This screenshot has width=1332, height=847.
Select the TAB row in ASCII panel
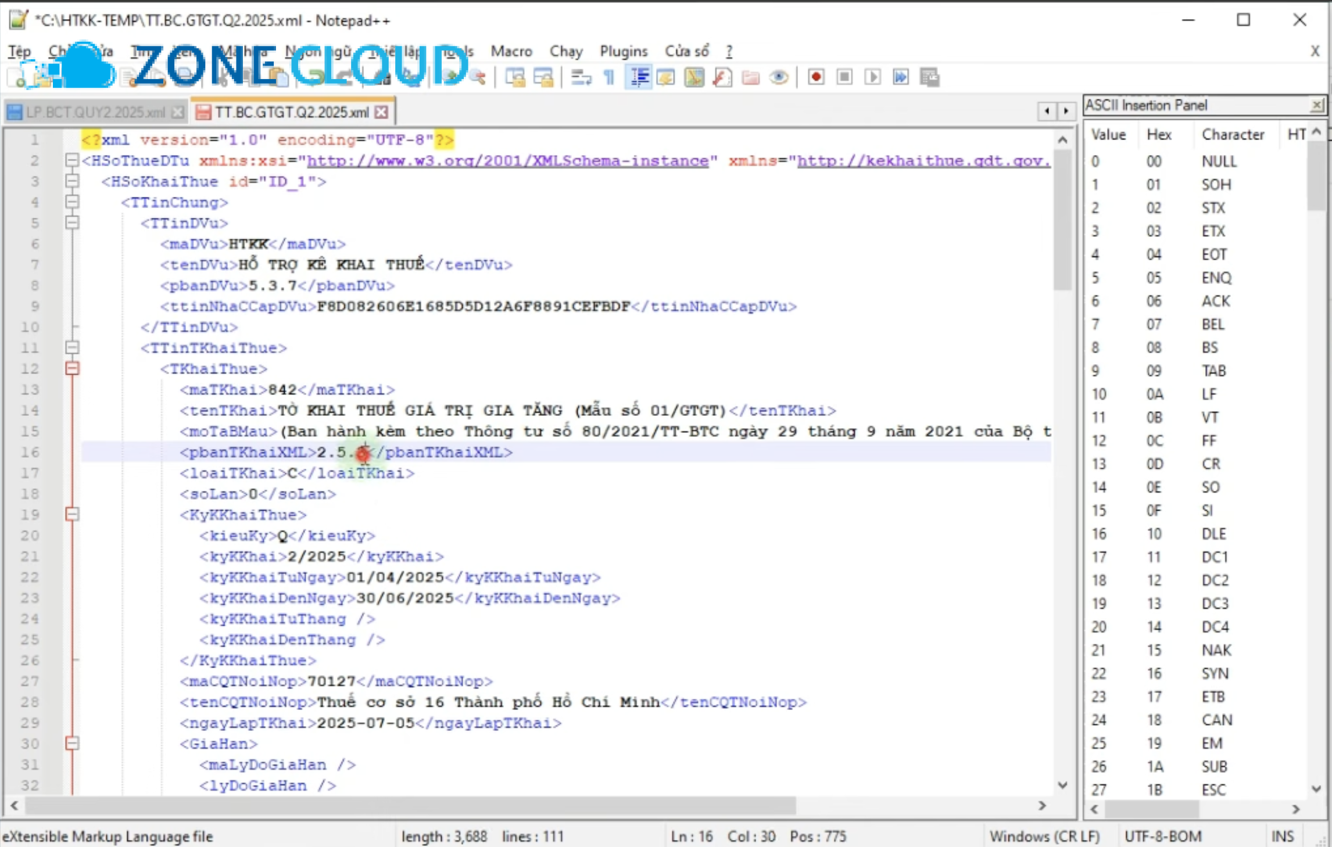point(1196,371)
